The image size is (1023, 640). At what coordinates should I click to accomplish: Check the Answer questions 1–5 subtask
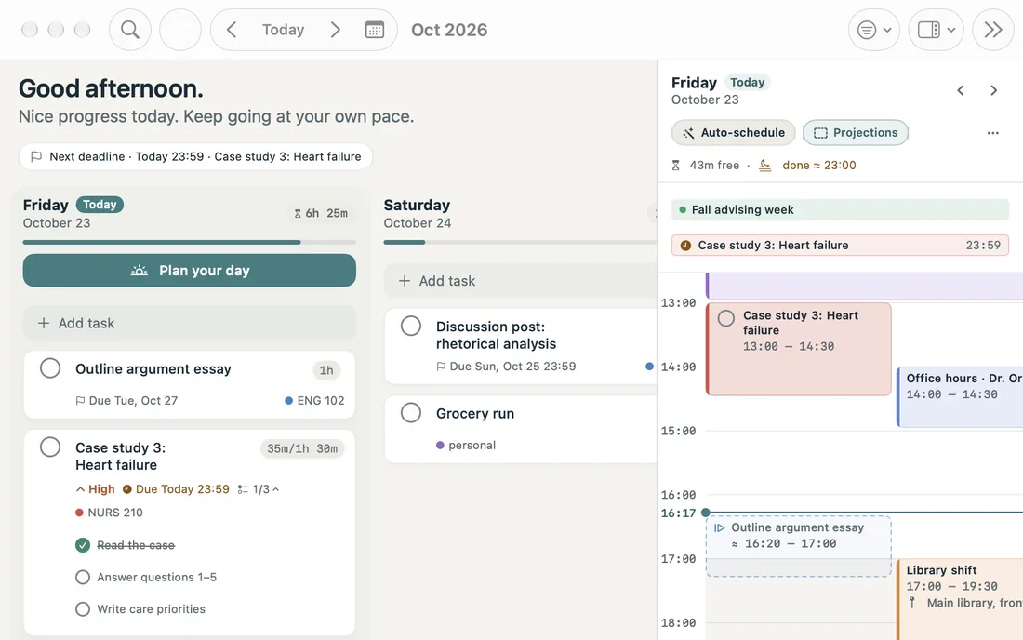[82, 578]
